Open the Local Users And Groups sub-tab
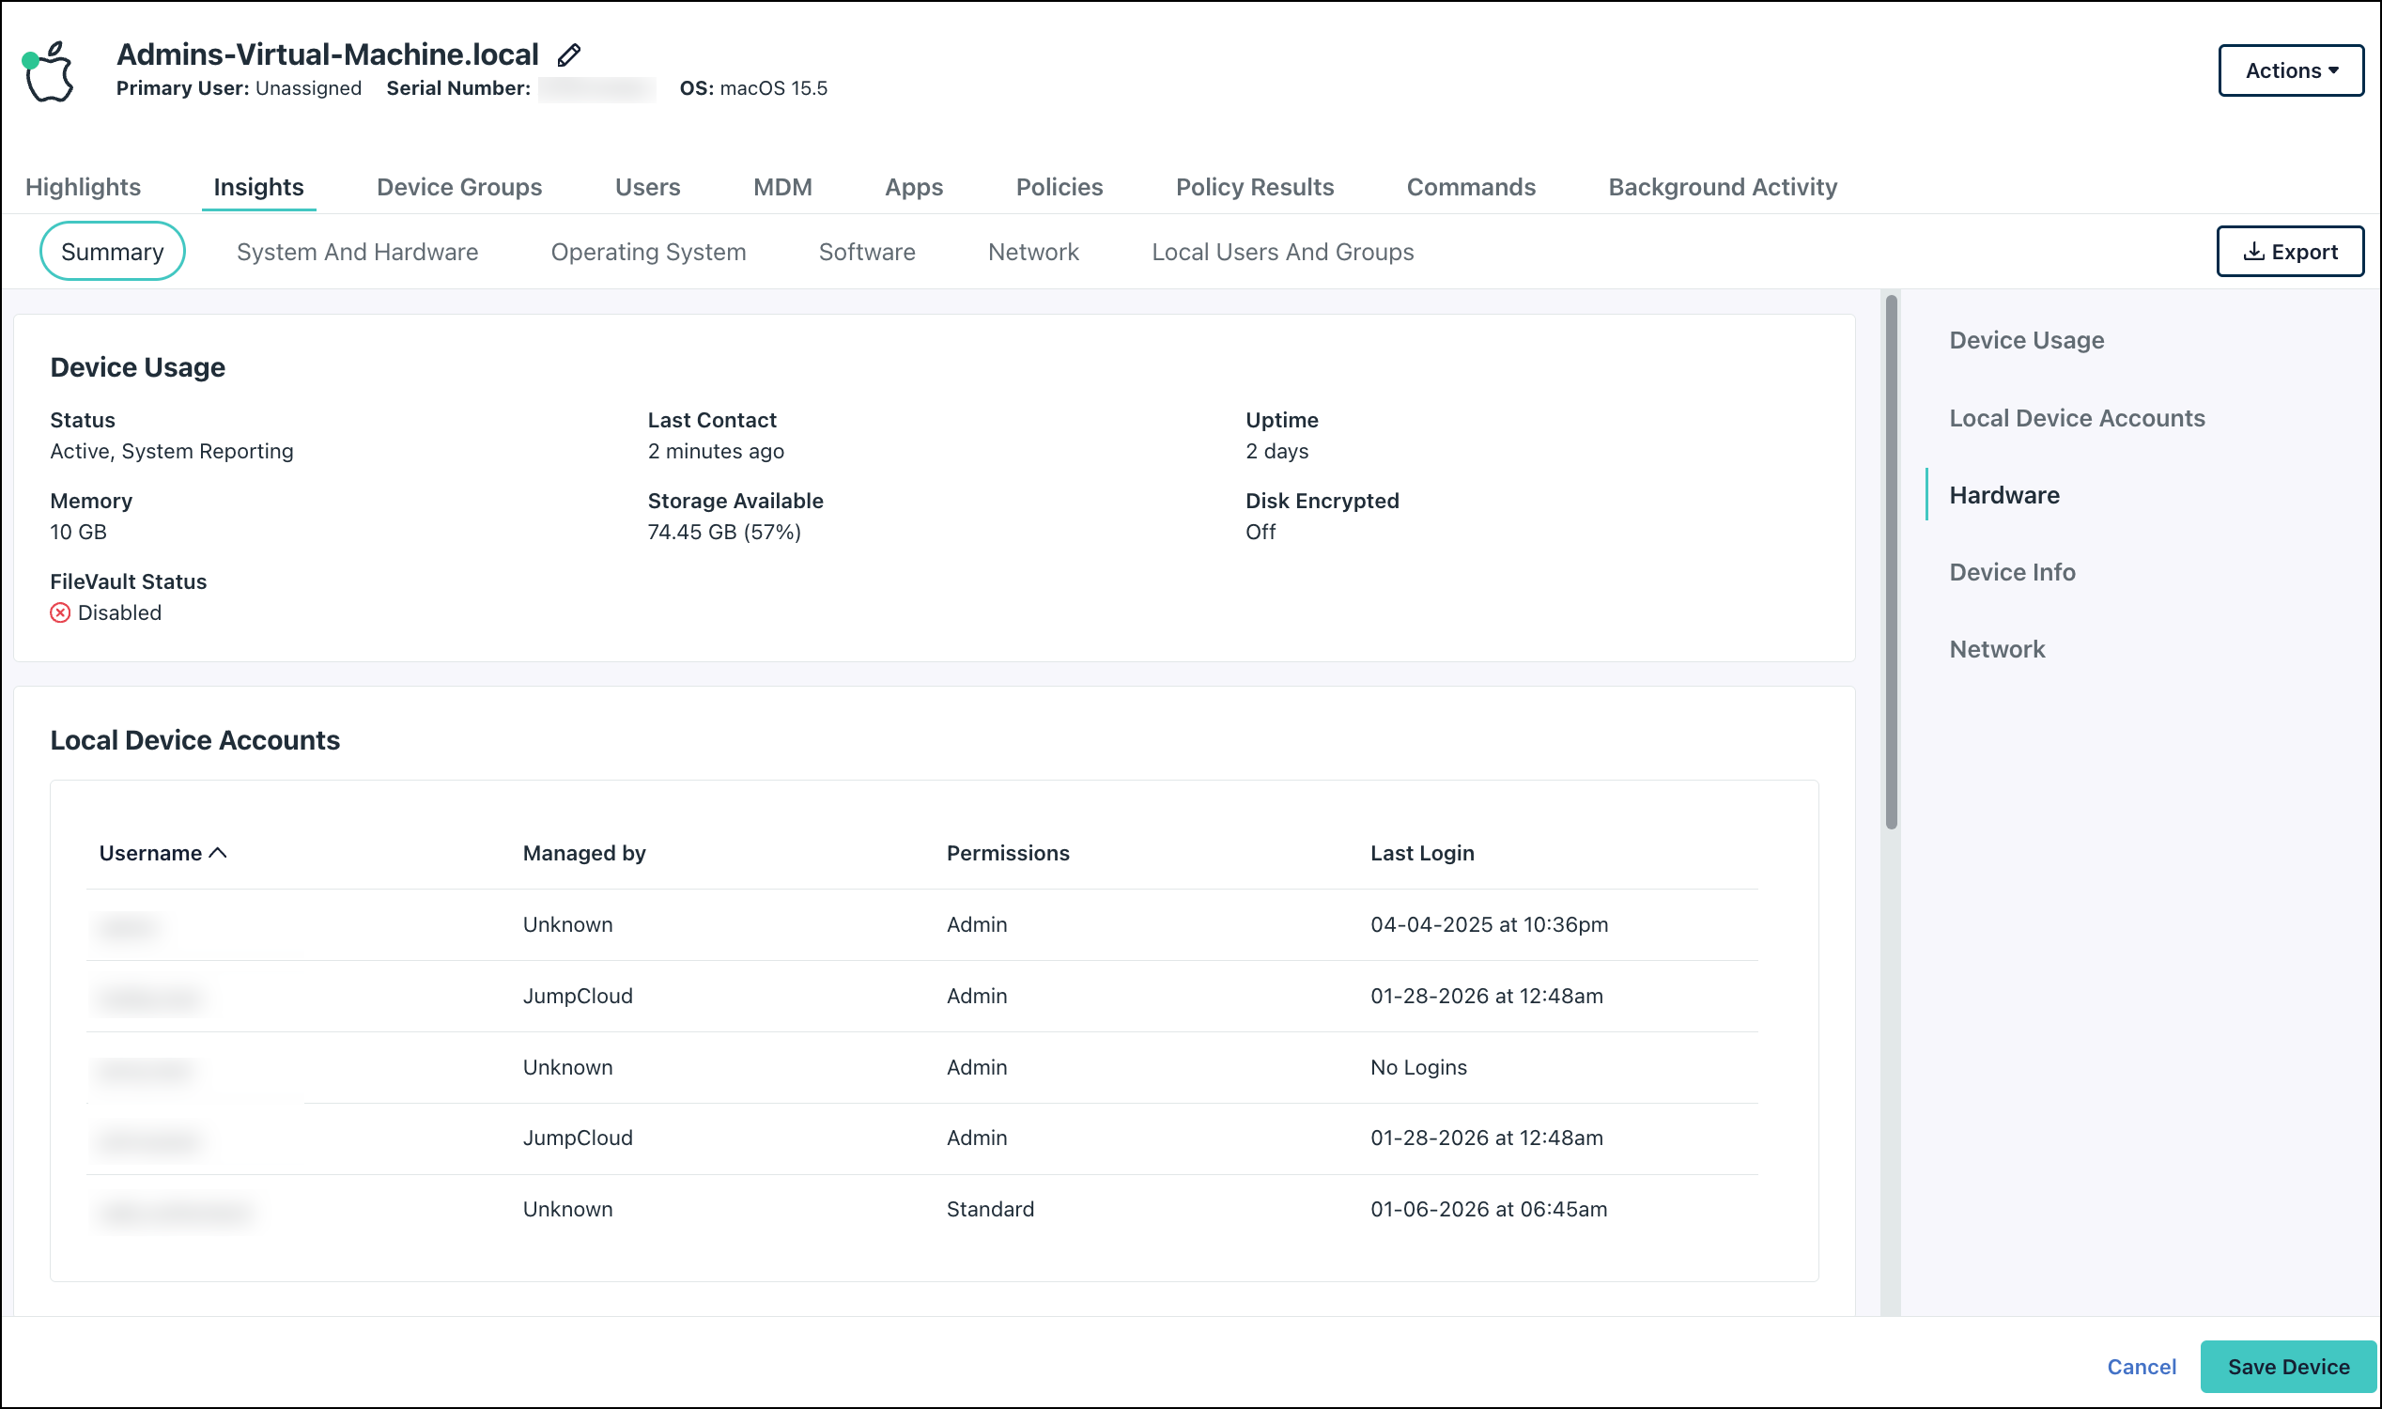This screenshot has width=2382, height=1409. point(1282,251)
